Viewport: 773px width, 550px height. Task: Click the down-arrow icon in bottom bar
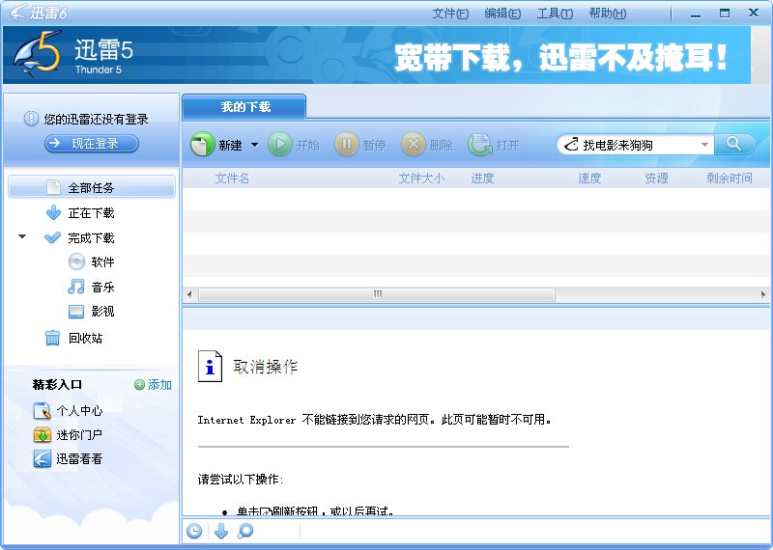pyautogui.click(x=220, y=531)
